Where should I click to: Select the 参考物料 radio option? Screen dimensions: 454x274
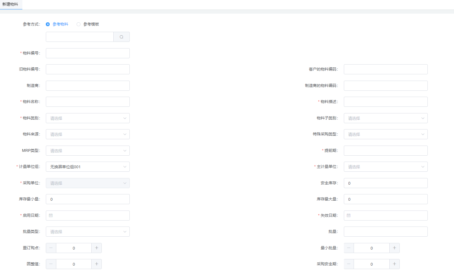click(48, 24)
